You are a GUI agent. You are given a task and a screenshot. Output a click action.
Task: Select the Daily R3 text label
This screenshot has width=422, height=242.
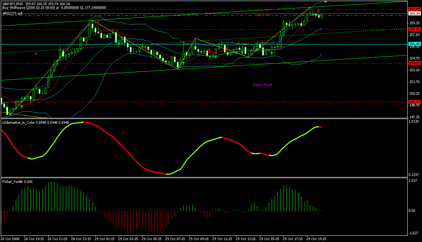(x=262, y=15)
